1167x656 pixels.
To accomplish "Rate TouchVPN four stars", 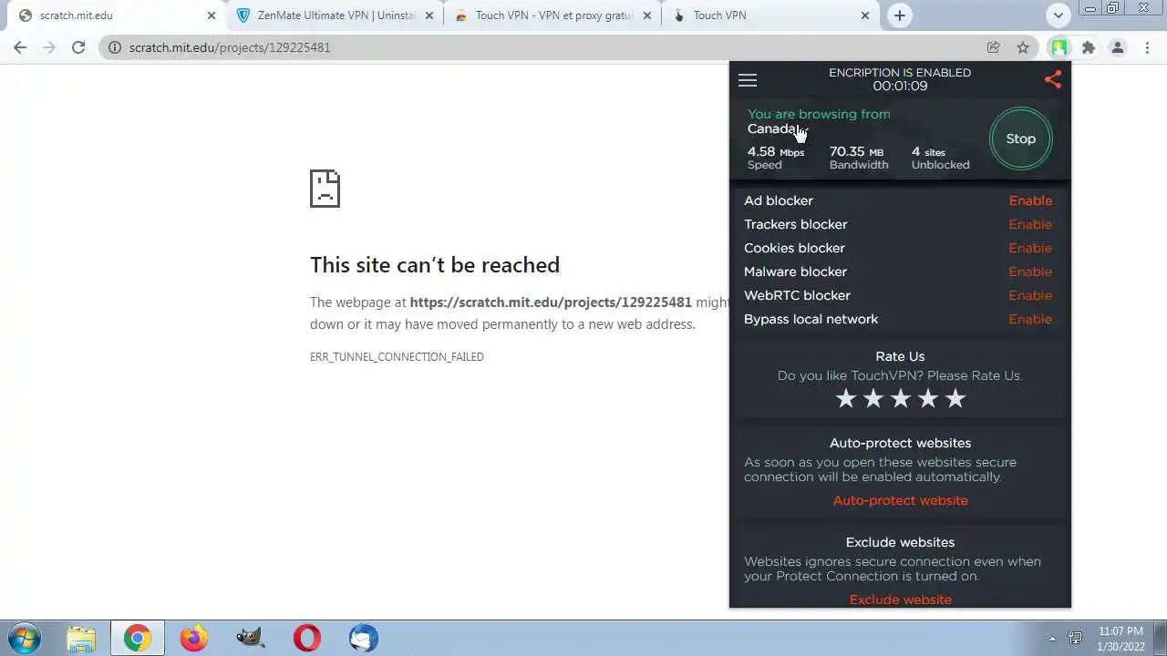I will pos(928,398).
